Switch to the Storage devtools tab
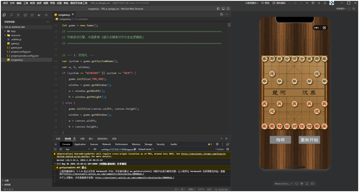Image resolution: width=359 pixels, height=192 pixels. [148, 144]
